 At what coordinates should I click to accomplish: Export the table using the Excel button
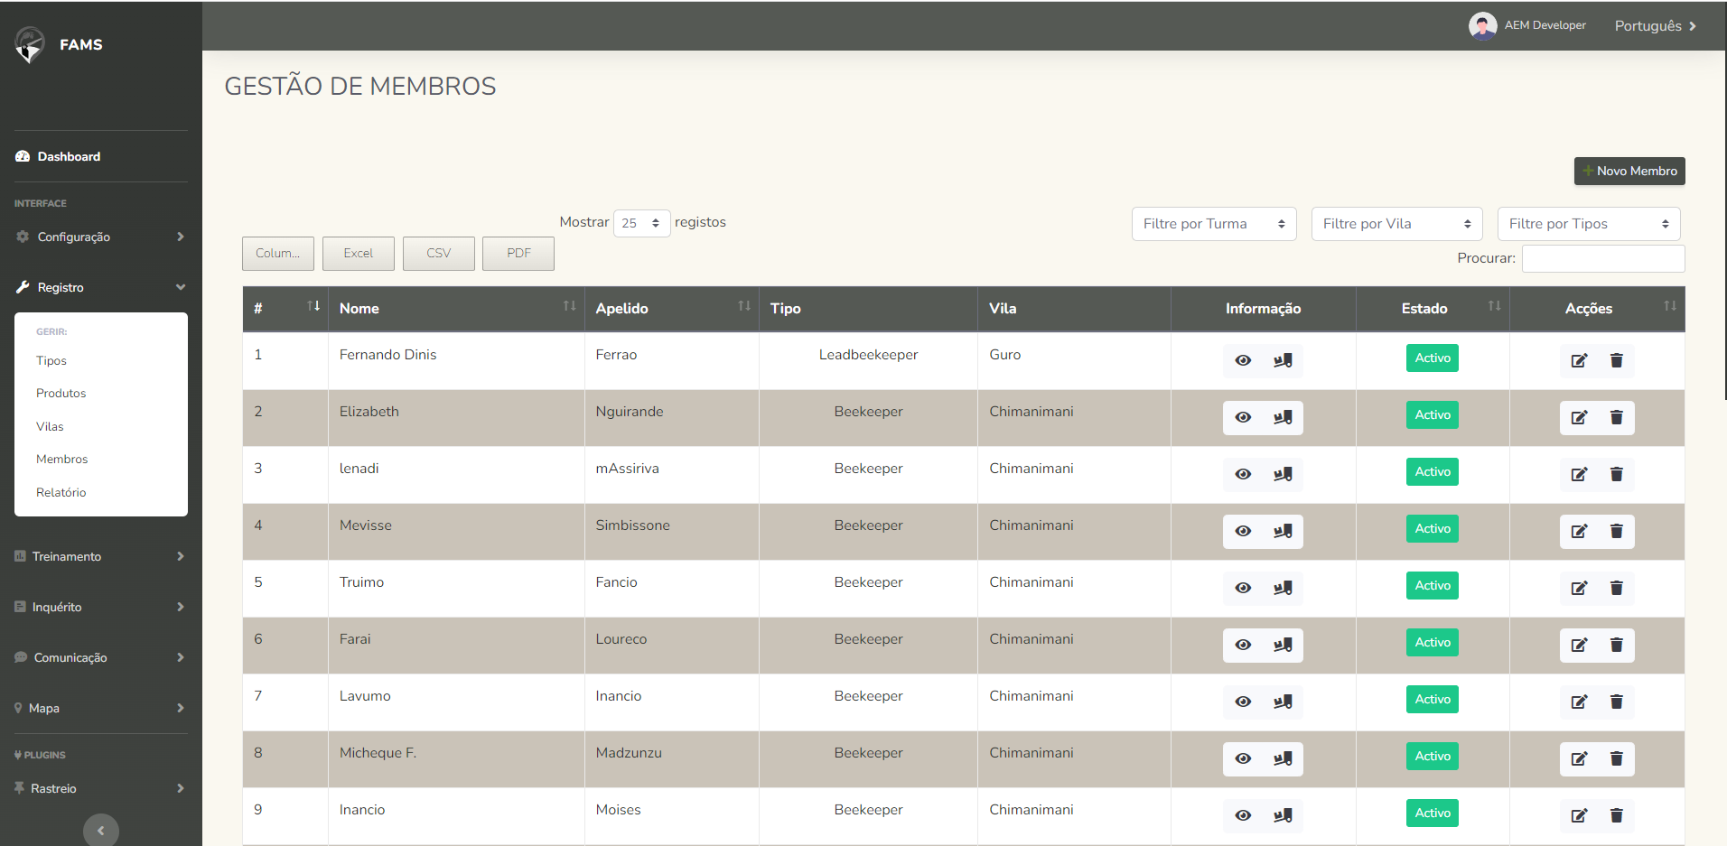click(358, 254)
